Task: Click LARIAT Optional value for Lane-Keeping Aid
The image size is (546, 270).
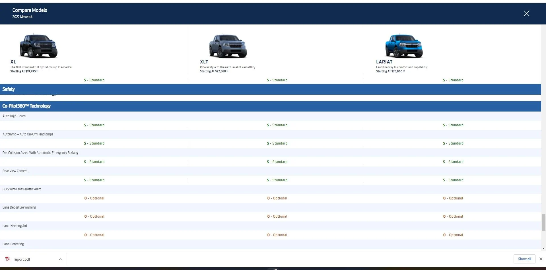Action: (453, 235)
